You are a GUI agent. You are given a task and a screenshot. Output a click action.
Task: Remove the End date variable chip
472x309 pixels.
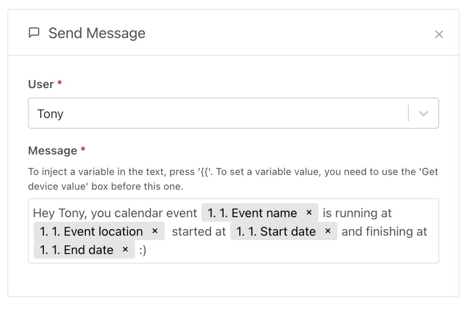(125, 249)
